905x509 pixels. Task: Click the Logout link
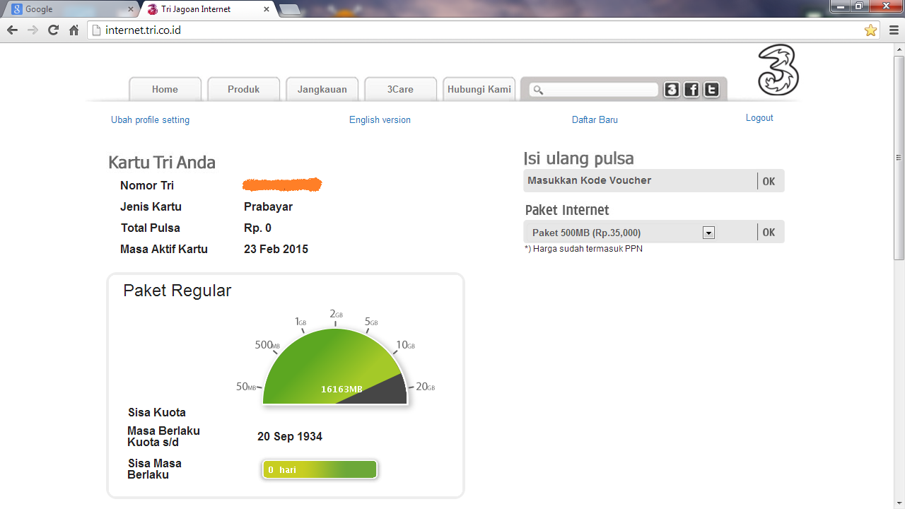point(759,118)
